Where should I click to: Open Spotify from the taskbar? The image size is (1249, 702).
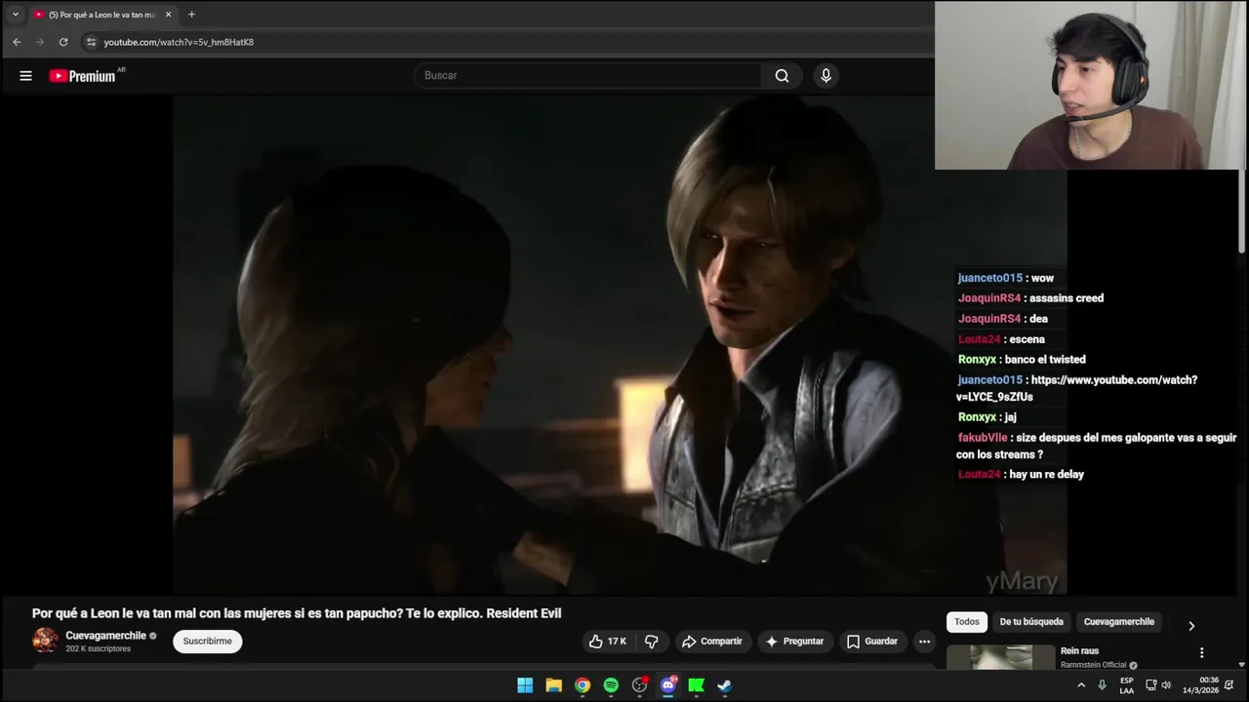(x=611, y=685)
